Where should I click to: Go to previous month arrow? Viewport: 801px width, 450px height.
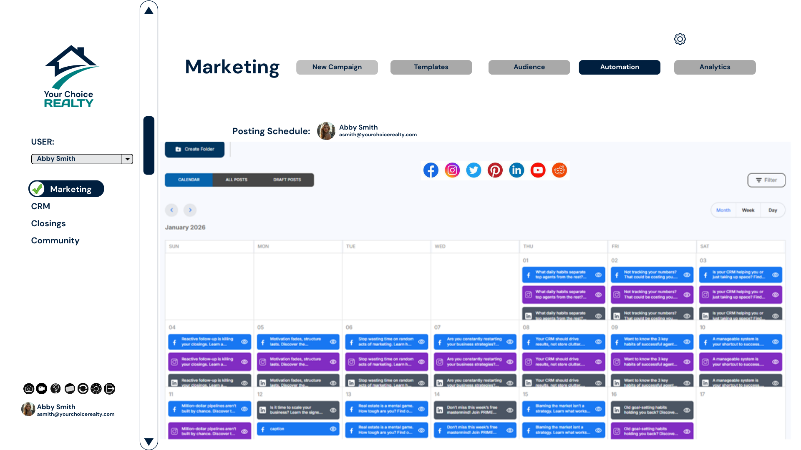pos(171,210)
